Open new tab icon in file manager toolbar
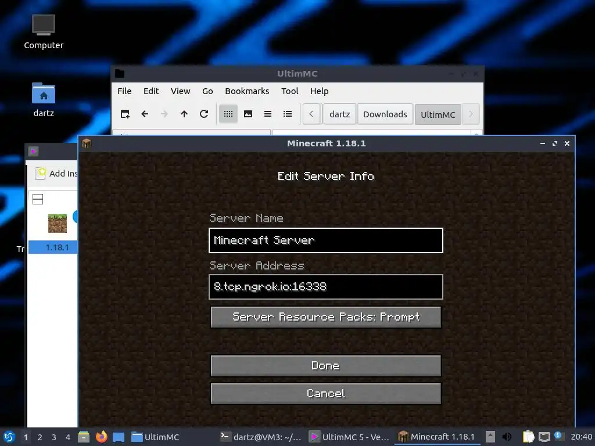This screenshot has width=595, height=446. [125, 114]
